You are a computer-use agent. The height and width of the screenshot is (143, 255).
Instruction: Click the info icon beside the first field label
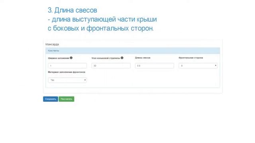[x=71, y=58]
